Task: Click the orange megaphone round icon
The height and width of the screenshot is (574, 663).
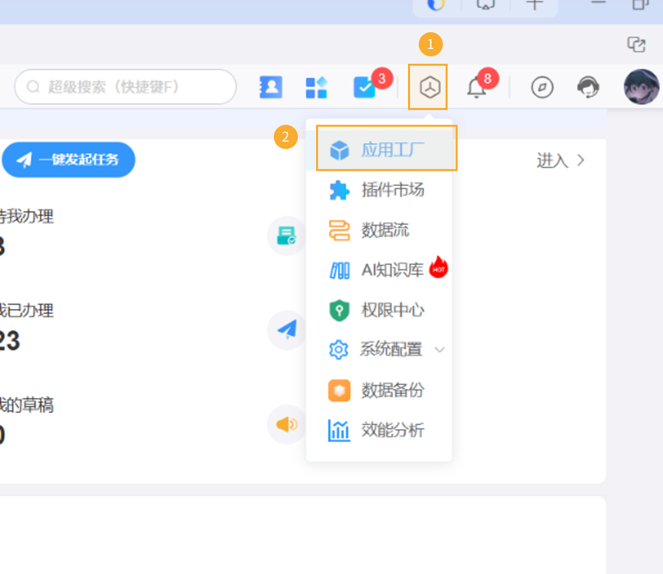Action: coord(287,424)
